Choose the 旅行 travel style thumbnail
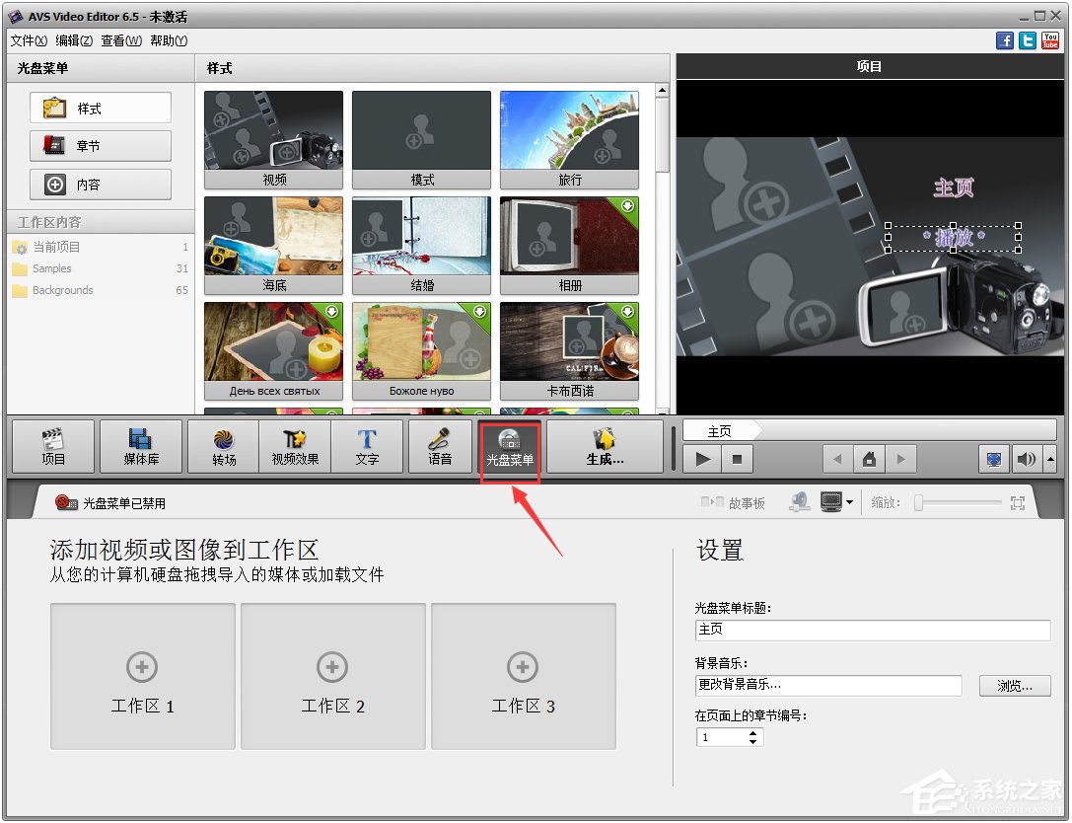The height and width of the screenshot is (823, 1072). pyautogui.click(x=569, y=139)
